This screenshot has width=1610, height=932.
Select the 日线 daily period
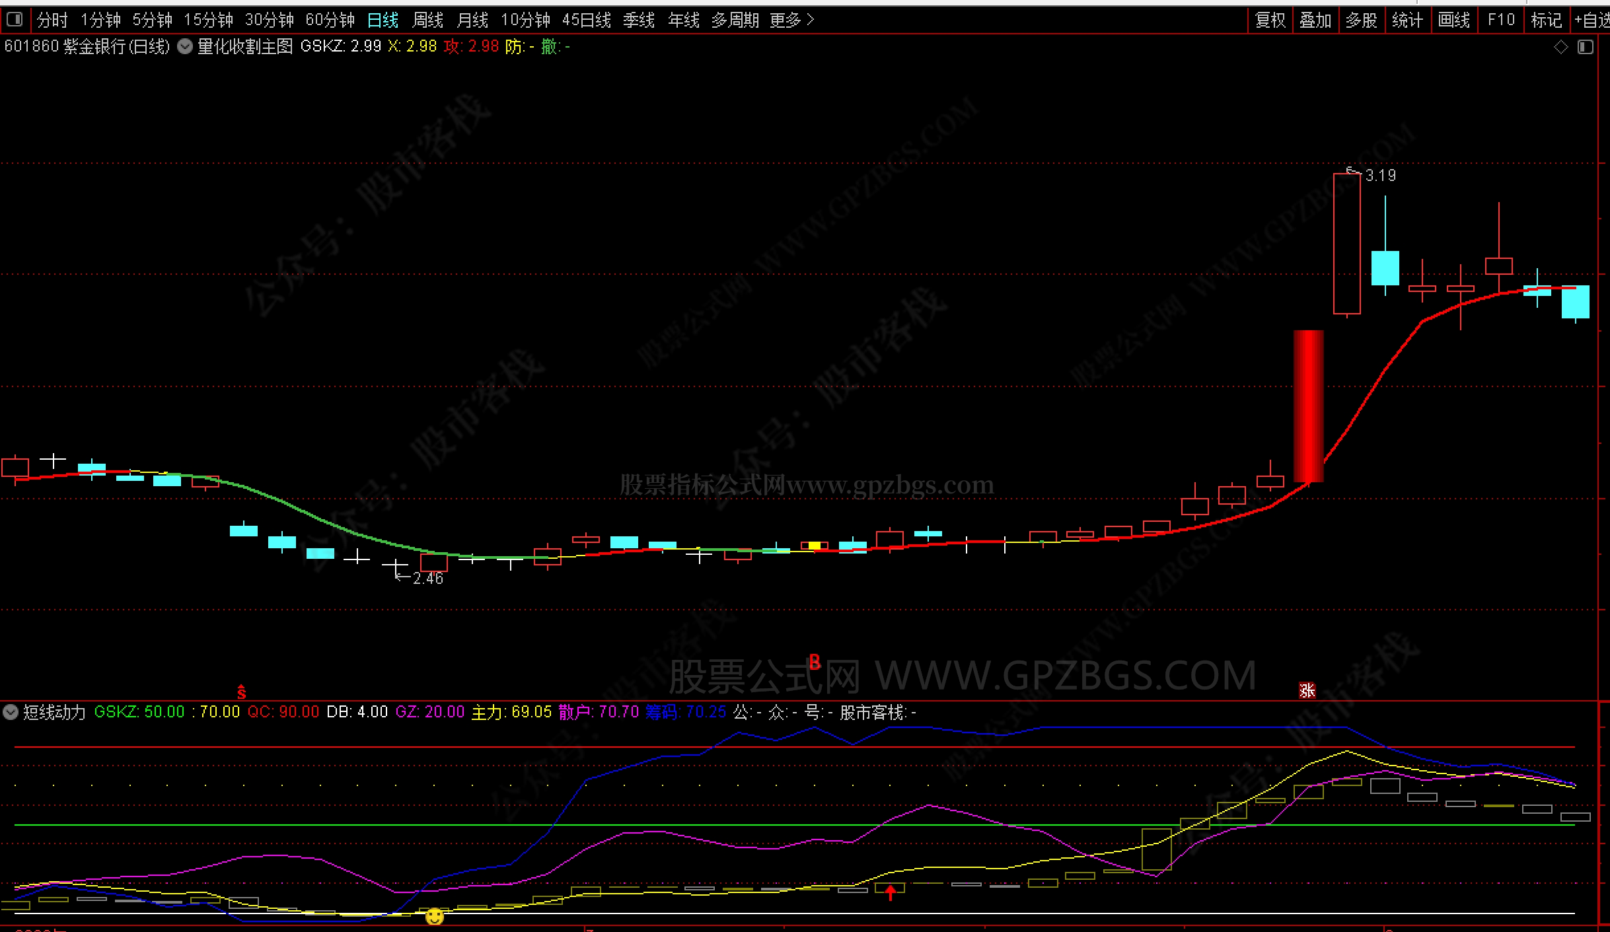(383, 20)
